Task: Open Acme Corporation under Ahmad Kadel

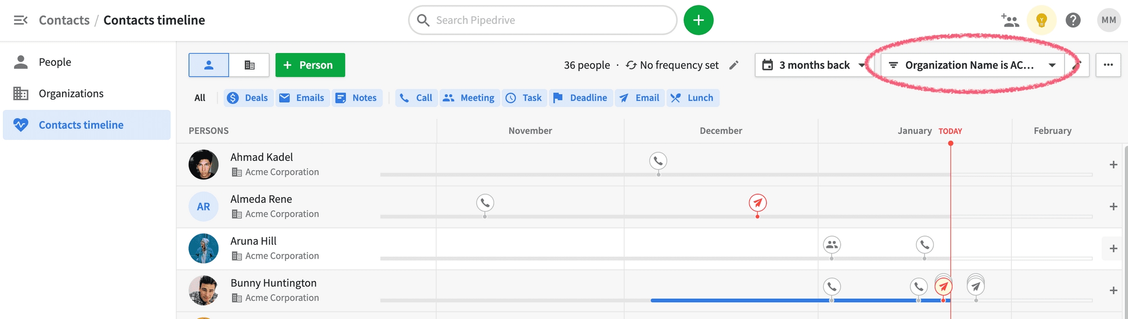Action: 282,172
